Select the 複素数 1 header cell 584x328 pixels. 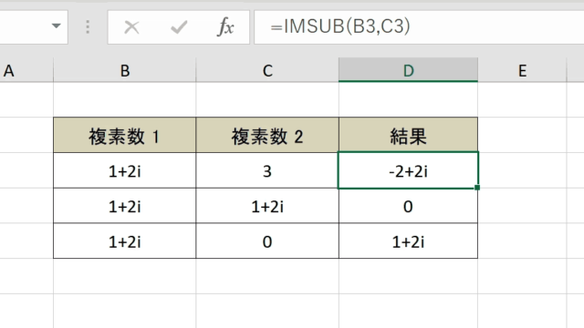[x=125, y=136]
